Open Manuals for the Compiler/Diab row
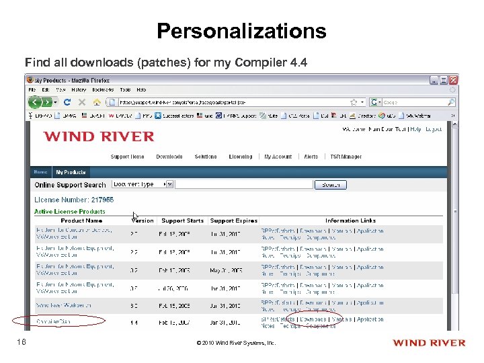This screenshot has height=363, width=484. (341, 319)
